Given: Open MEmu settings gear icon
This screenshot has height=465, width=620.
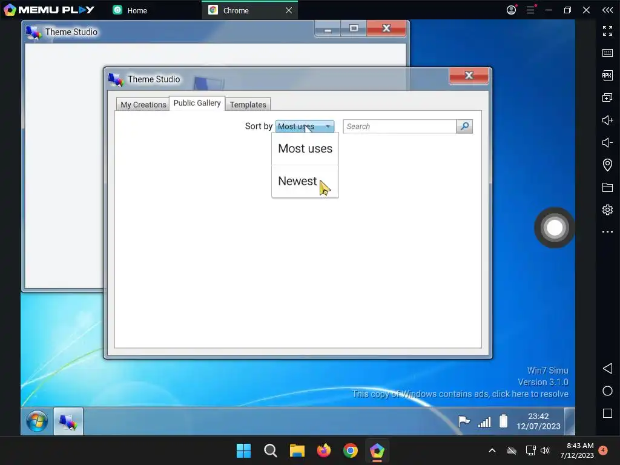Looking at the screenshot, I should [607, 209].
